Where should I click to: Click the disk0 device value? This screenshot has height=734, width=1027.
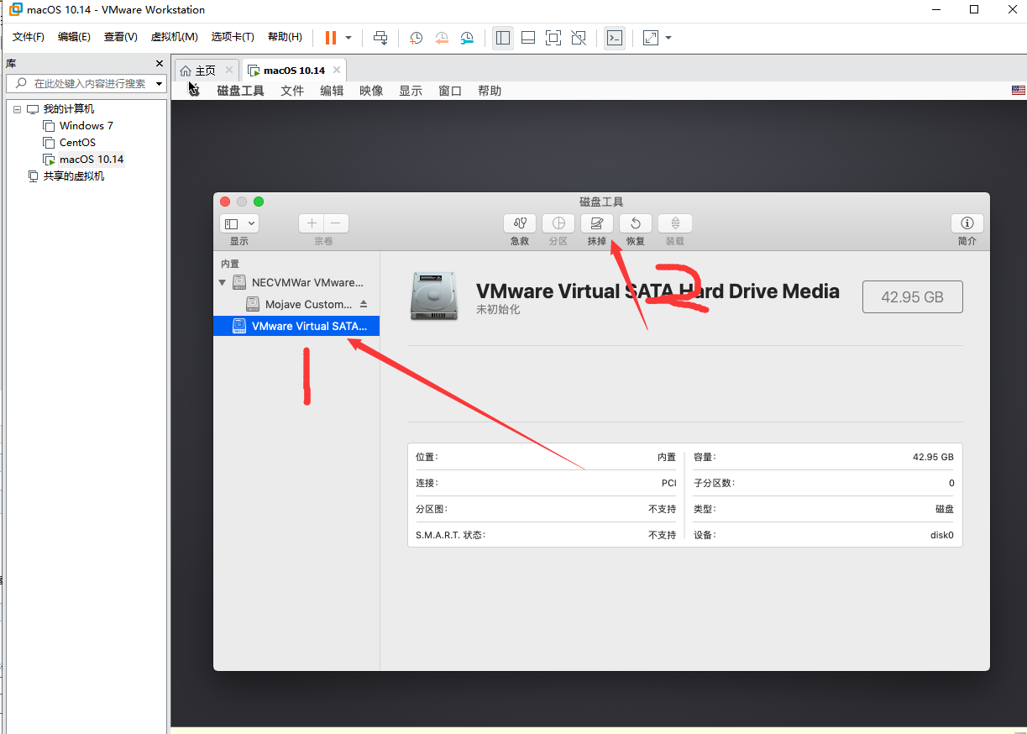coord(941,535)
